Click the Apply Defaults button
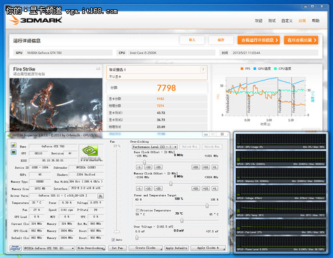333x258 pixels. pos(176,248)
